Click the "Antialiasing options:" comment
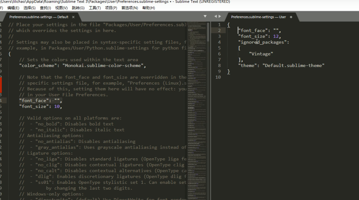Screen dimensions: 359x200 (51, 136)
